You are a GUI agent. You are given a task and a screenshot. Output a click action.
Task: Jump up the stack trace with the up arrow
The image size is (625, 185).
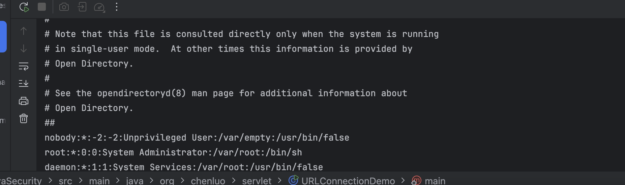click(24, 31)
